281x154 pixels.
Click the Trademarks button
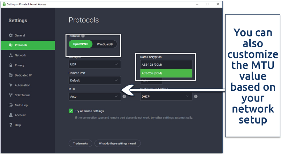click(x=81, y=144)
